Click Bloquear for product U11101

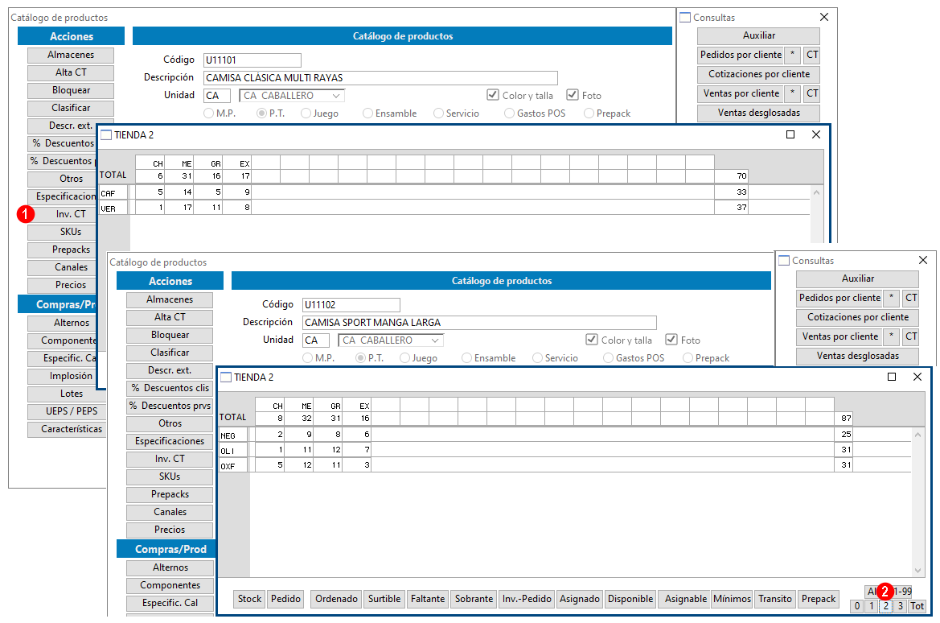click(x=71, y=90)
